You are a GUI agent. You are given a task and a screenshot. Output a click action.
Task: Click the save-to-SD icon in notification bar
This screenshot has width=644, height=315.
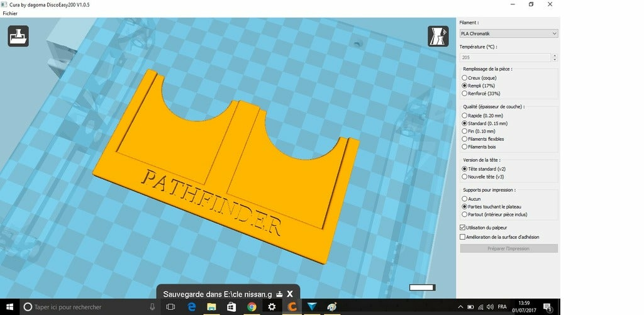[279, 294]
